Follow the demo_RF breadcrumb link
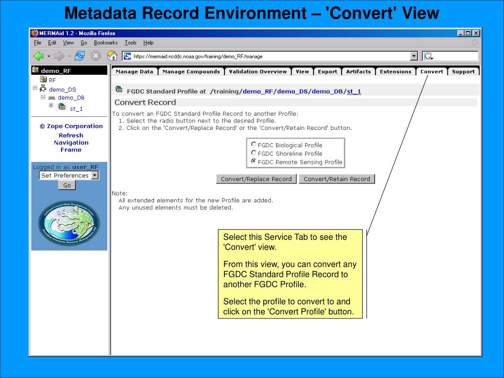 coord(258,91)
